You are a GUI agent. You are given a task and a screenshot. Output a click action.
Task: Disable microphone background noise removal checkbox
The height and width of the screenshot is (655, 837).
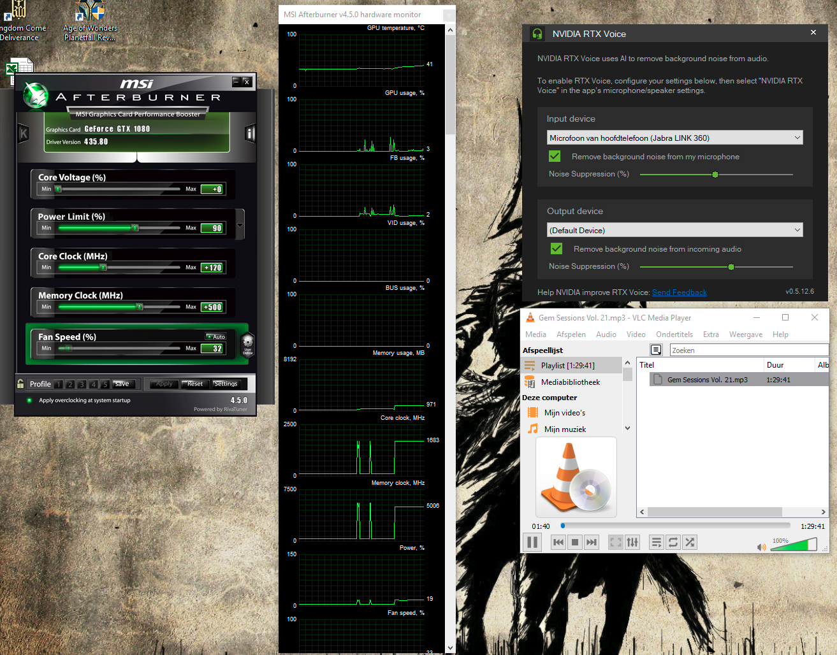(x=555, y=156)
